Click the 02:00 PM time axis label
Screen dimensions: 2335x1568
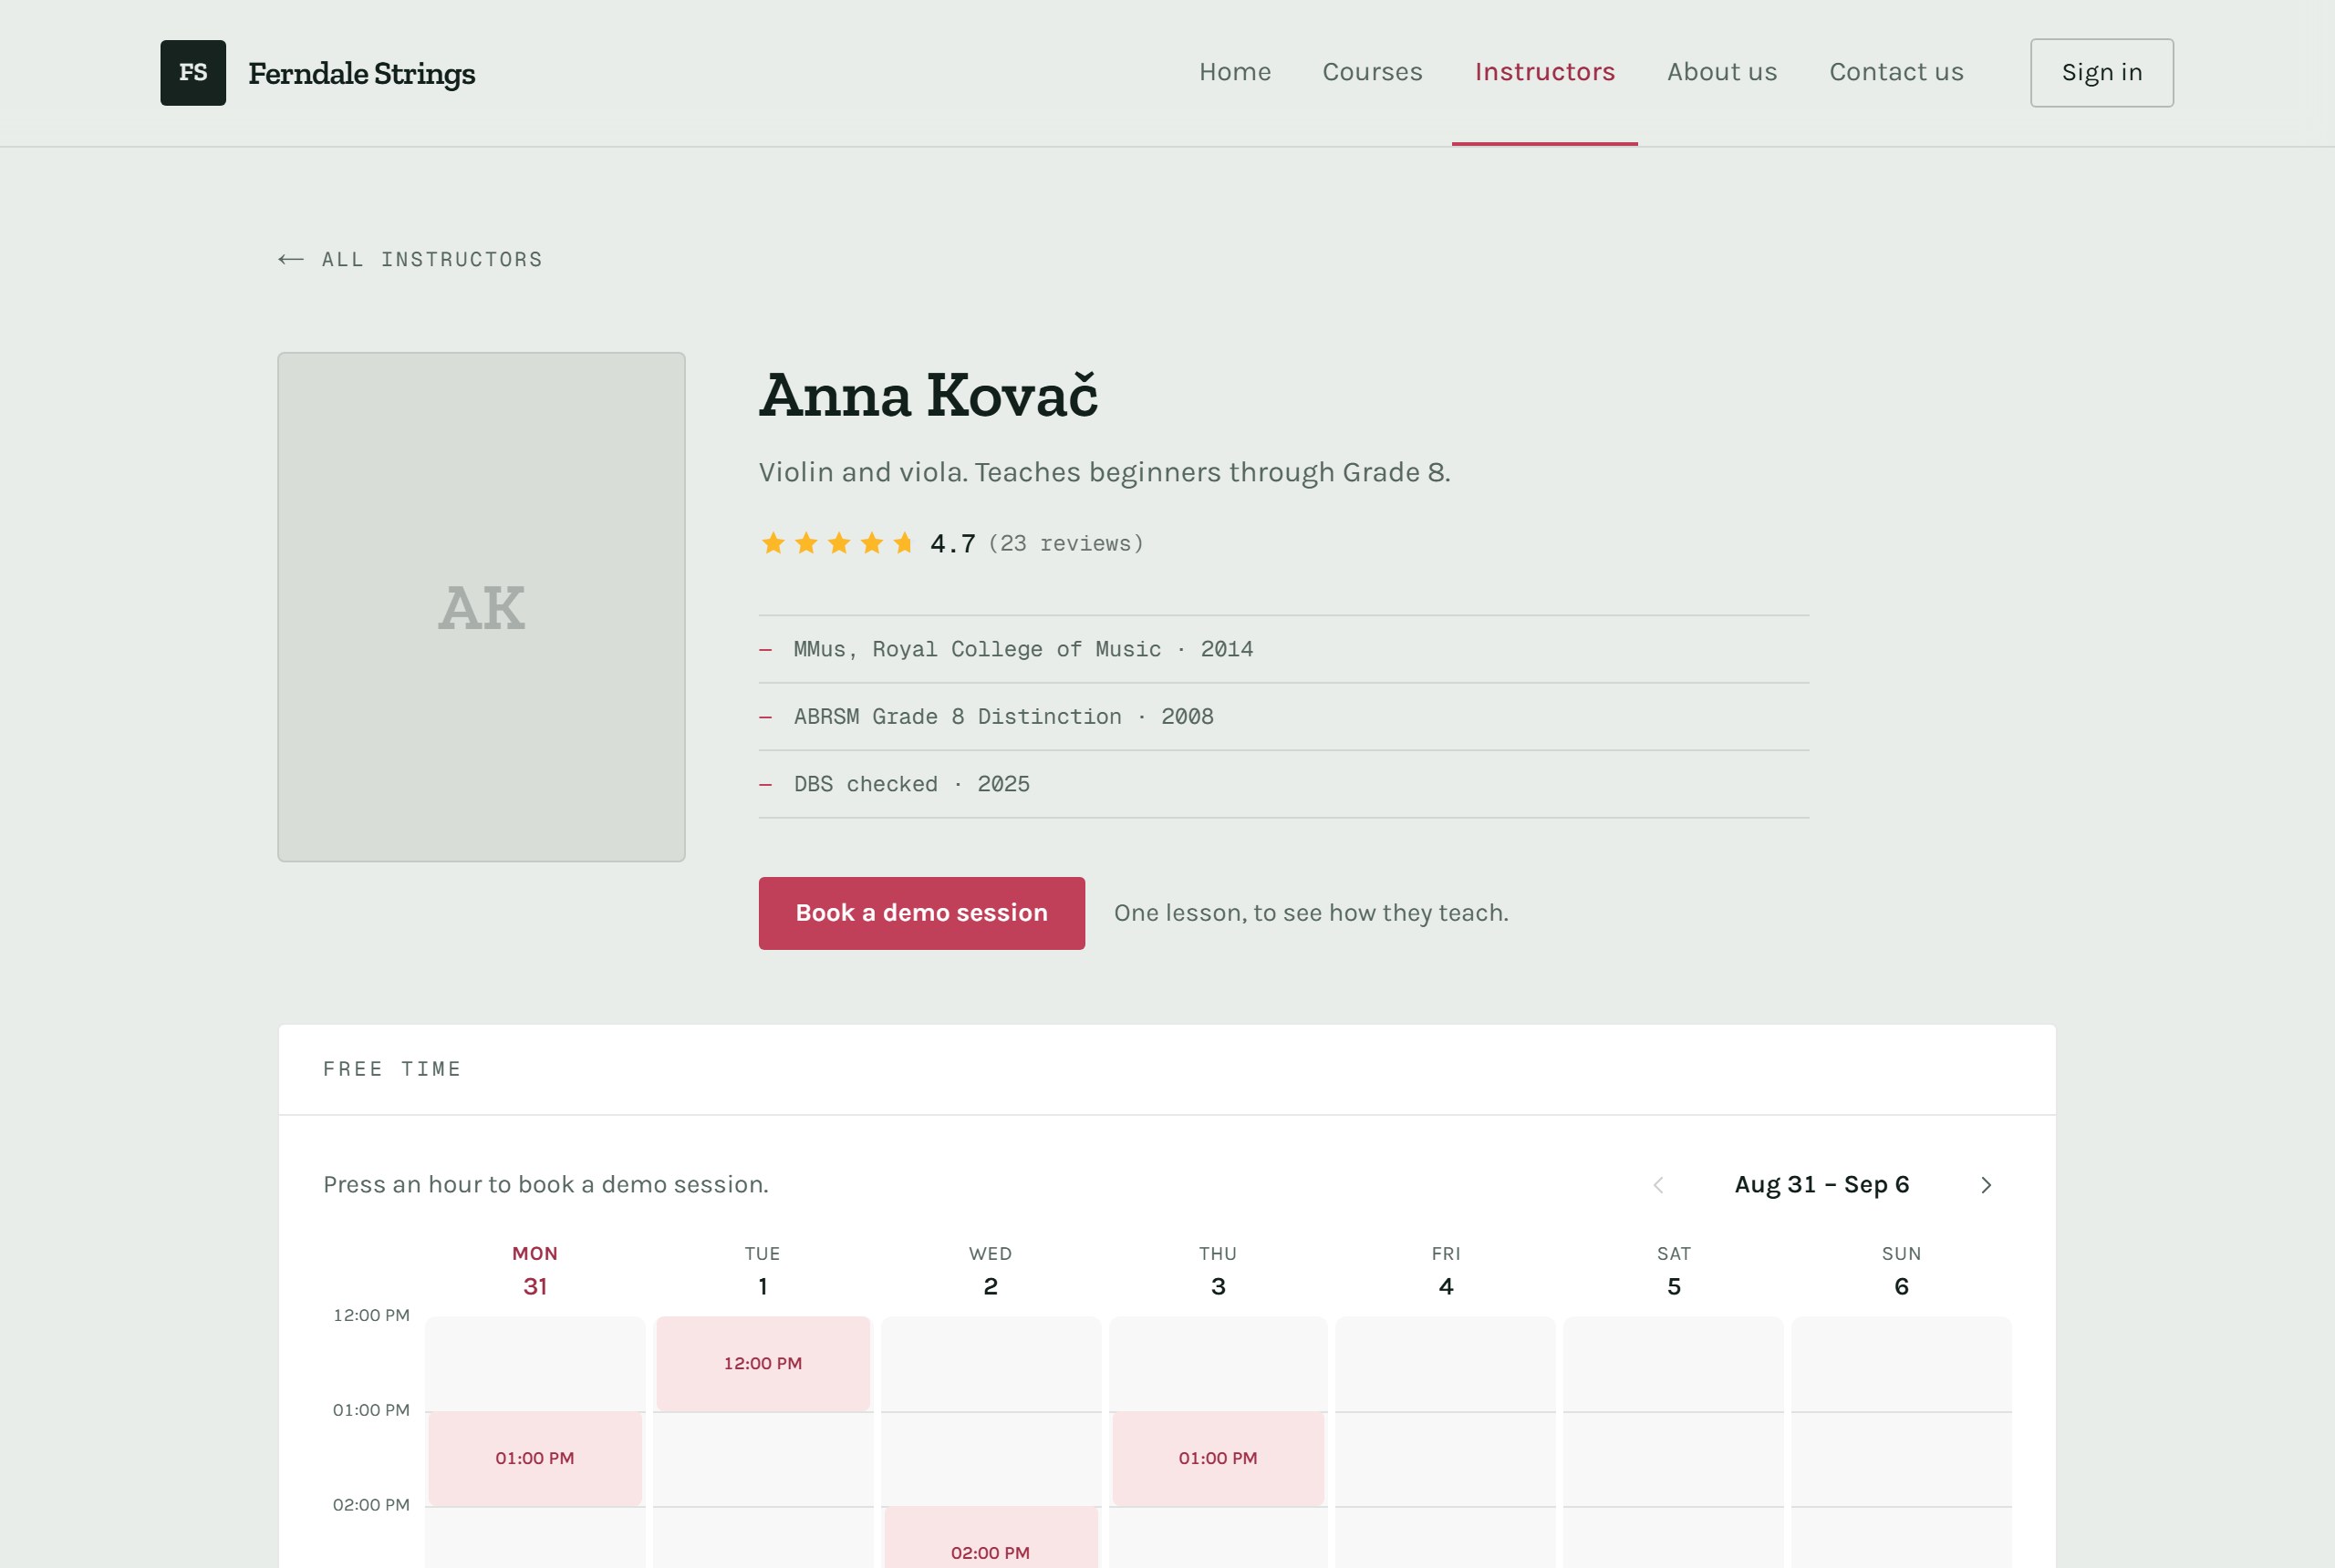(371, 1505)
